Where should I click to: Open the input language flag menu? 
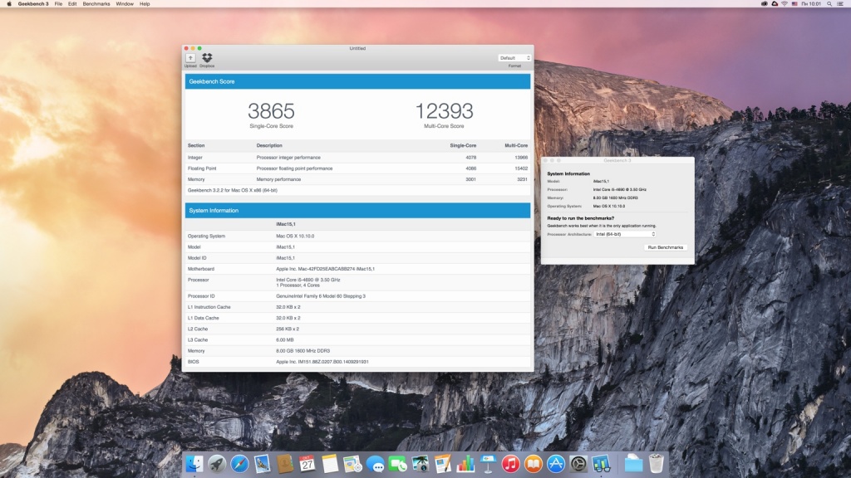point(795,4)
